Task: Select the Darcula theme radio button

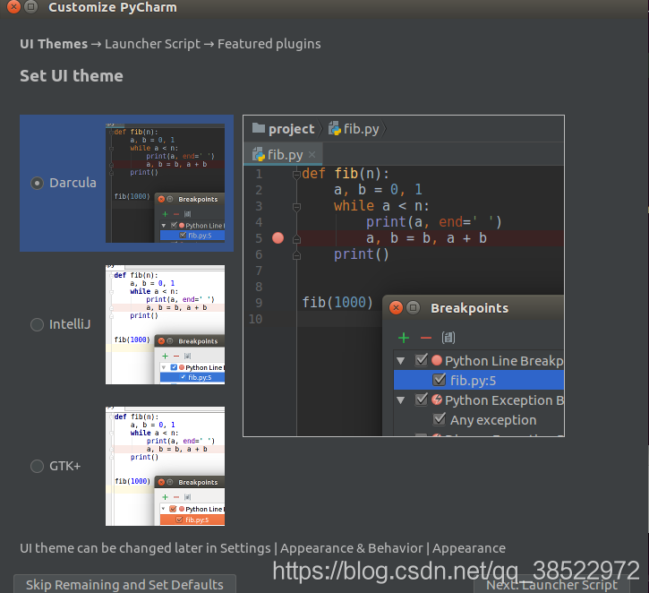Action: [x=37, y=183]
